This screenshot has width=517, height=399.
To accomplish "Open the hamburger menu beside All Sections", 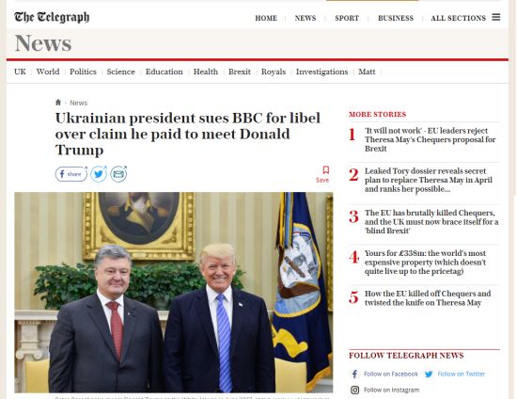I will 496,17.
